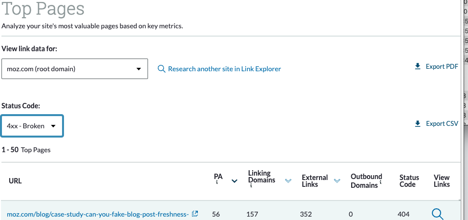Click the External Links column header

[x=315, y=181]
